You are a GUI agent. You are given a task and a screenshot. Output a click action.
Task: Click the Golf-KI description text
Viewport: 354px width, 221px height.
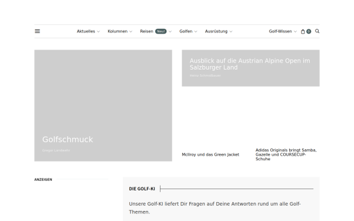click(x=215, y=208)
